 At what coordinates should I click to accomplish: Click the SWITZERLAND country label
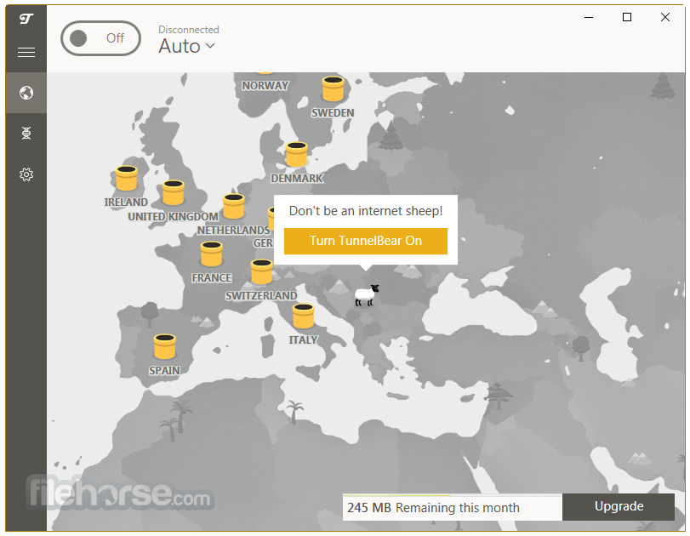click(x=261, y=295)
